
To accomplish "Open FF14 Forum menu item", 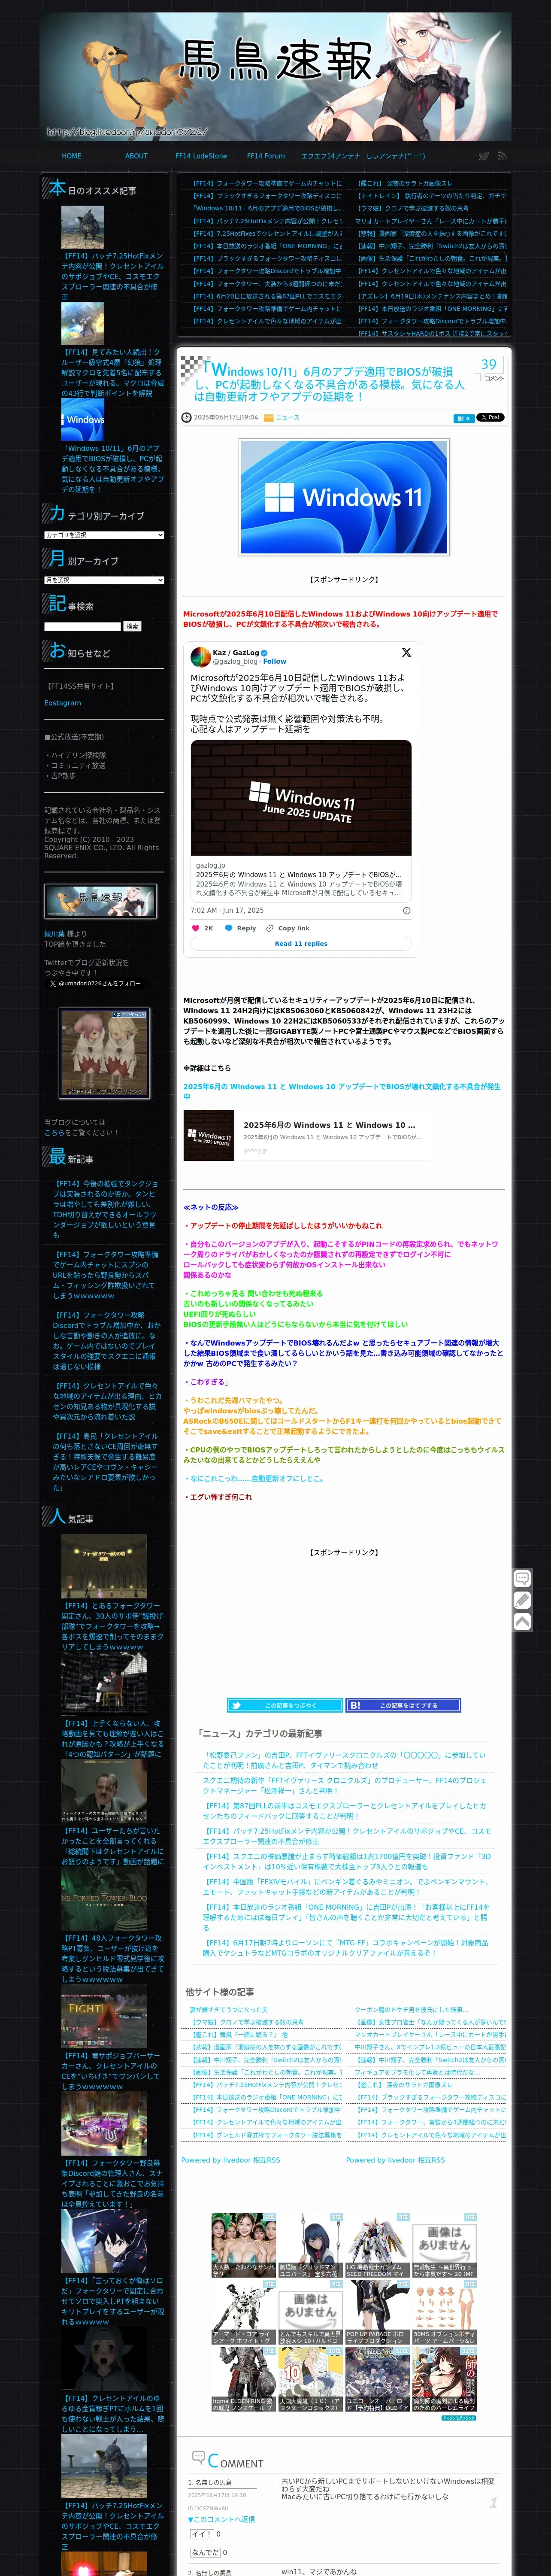I will click(266, 156).
